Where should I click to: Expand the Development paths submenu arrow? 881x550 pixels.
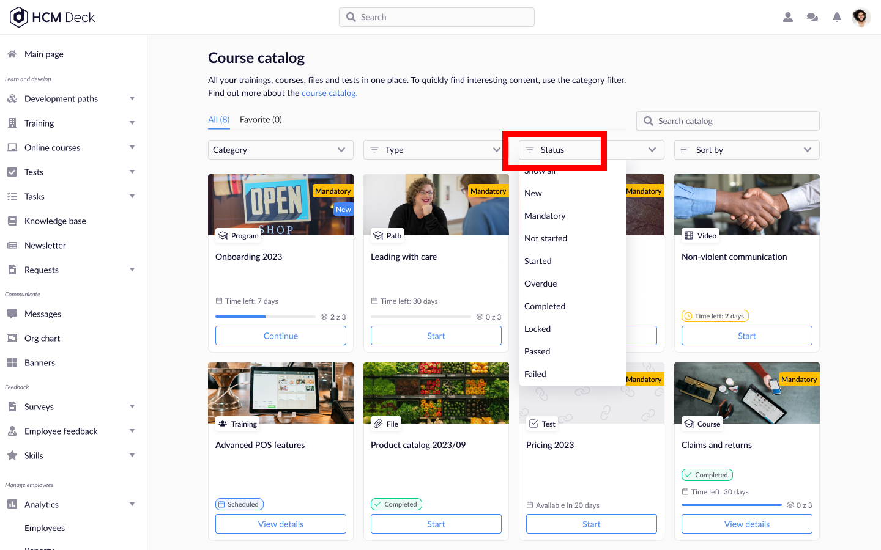pyautogui.click(x=132, y=98)
